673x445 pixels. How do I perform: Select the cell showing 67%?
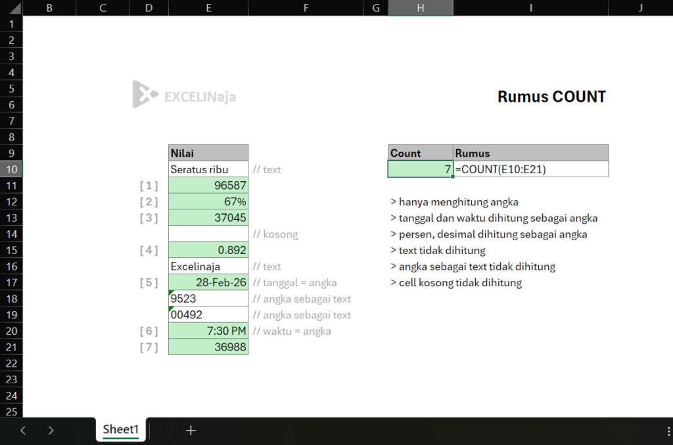(208, 201)
